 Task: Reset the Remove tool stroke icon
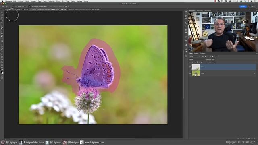tap(66, 6)
